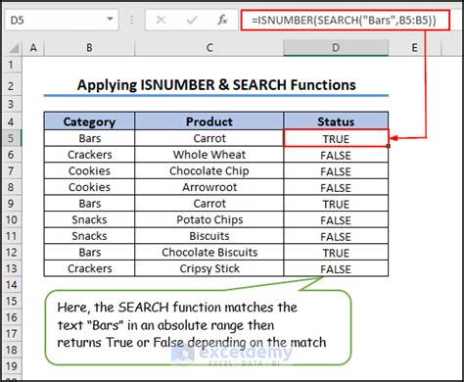
Task: Select row 8 header
Action: (x=11, y=187)
